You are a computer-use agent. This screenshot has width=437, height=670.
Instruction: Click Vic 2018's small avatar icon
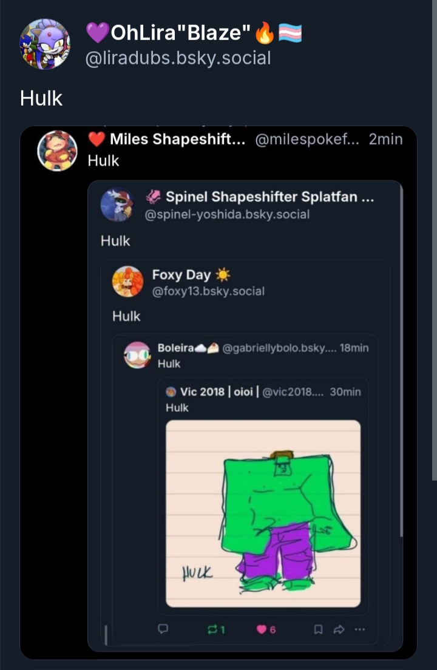[x=171, y=392]
